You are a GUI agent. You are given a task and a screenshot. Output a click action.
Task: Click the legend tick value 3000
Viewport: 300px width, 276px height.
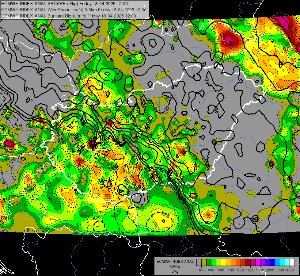click(280, 270)
